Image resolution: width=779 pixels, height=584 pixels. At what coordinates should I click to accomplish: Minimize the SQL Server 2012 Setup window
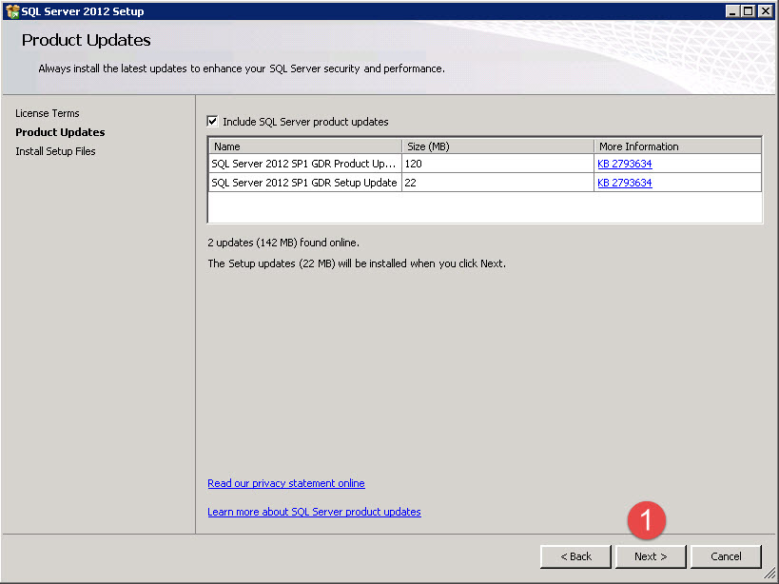point(731,10)
